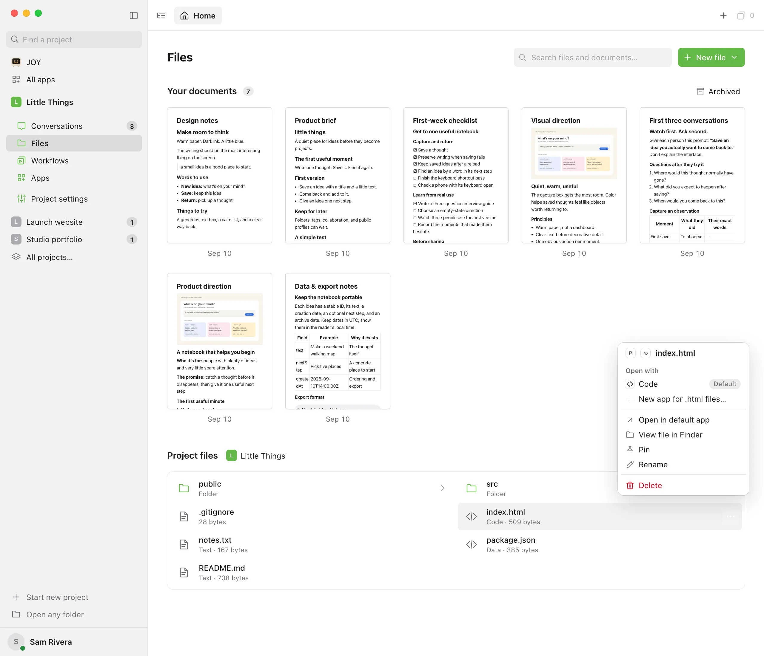The image size is (764, 656).
Task: Click Little Things project badge in Project files
Action: pos(231,456)
